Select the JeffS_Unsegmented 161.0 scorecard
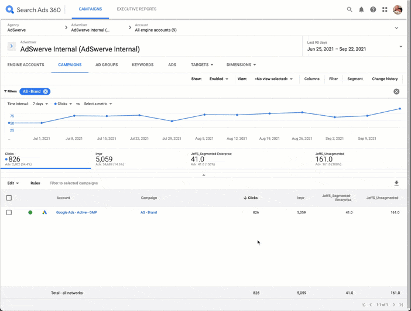This screenshot has width=411, height=311. point(330,159)
